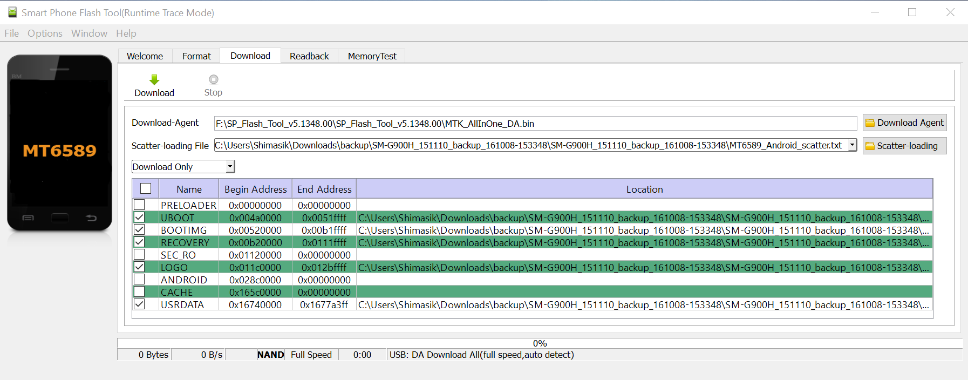Open the Download Only mode dropdown
Viewport: 968px width, 380px height.
pos(230,167)
